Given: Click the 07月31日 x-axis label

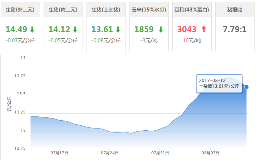Looking at the screenshot, I should coord(160,152).
